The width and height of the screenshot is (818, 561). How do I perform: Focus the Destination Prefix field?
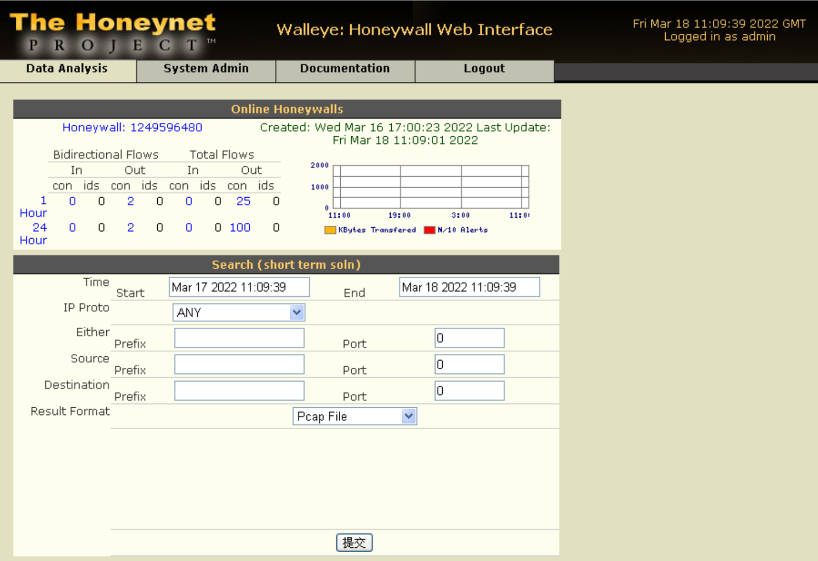tap(239, 391)
